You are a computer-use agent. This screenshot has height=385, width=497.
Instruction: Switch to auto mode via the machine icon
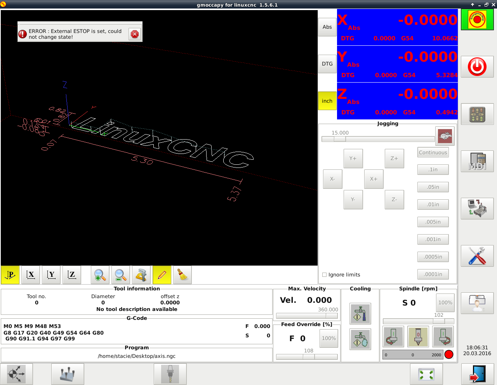pos(477,209)
